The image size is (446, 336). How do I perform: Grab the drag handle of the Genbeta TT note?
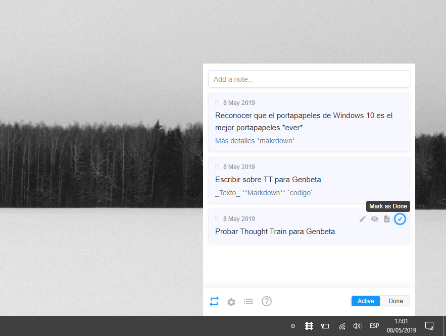(216, 166)
